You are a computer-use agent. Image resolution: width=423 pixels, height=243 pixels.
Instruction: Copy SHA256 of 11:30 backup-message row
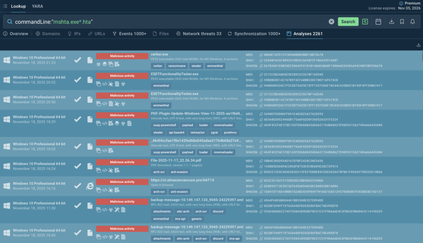point(261,212)
